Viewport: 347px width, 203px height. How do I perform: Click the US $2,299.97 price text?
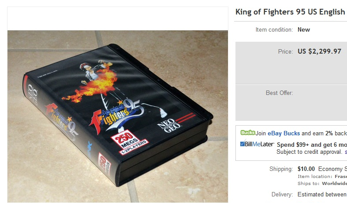[319, 51]
